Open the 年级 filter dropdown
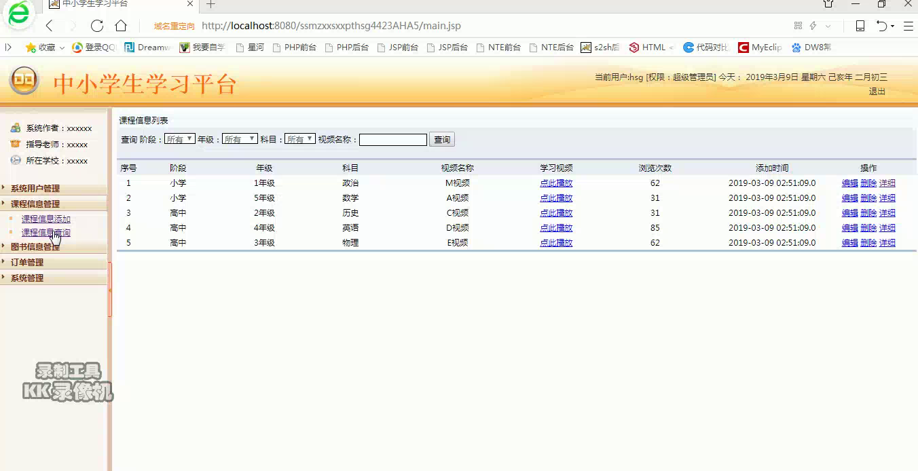The image size is (918, 471). point(240,138)
